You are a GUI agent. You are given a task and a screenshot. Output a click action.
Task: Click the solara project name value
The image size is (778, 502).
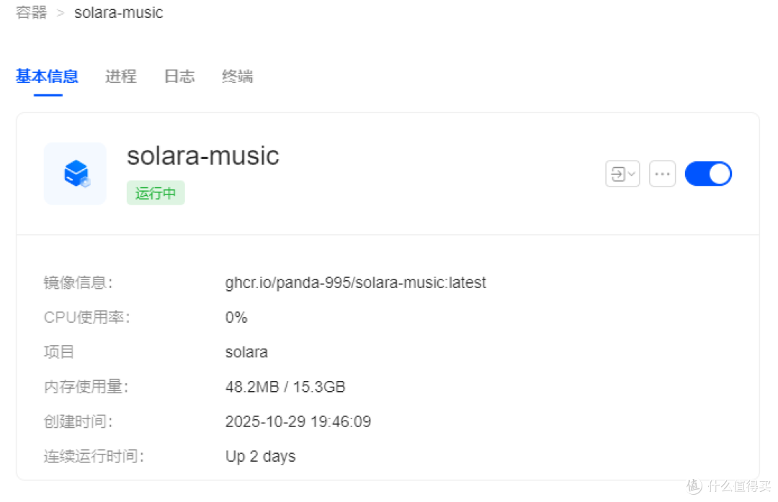point(246,352)
